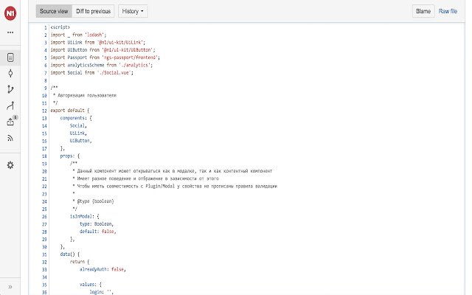Open the Forks icon with badge

pyautogui.click(x=11, y=121)
